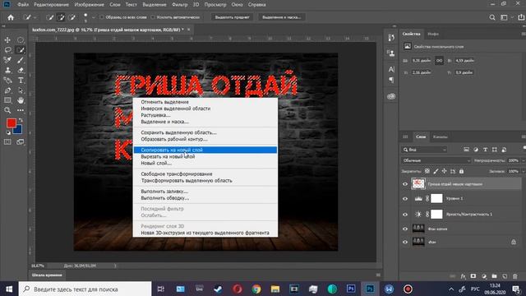This screenshot has height=296, width=526.
Task: Open the Character panel icon
Action: (x=391, y=69)
